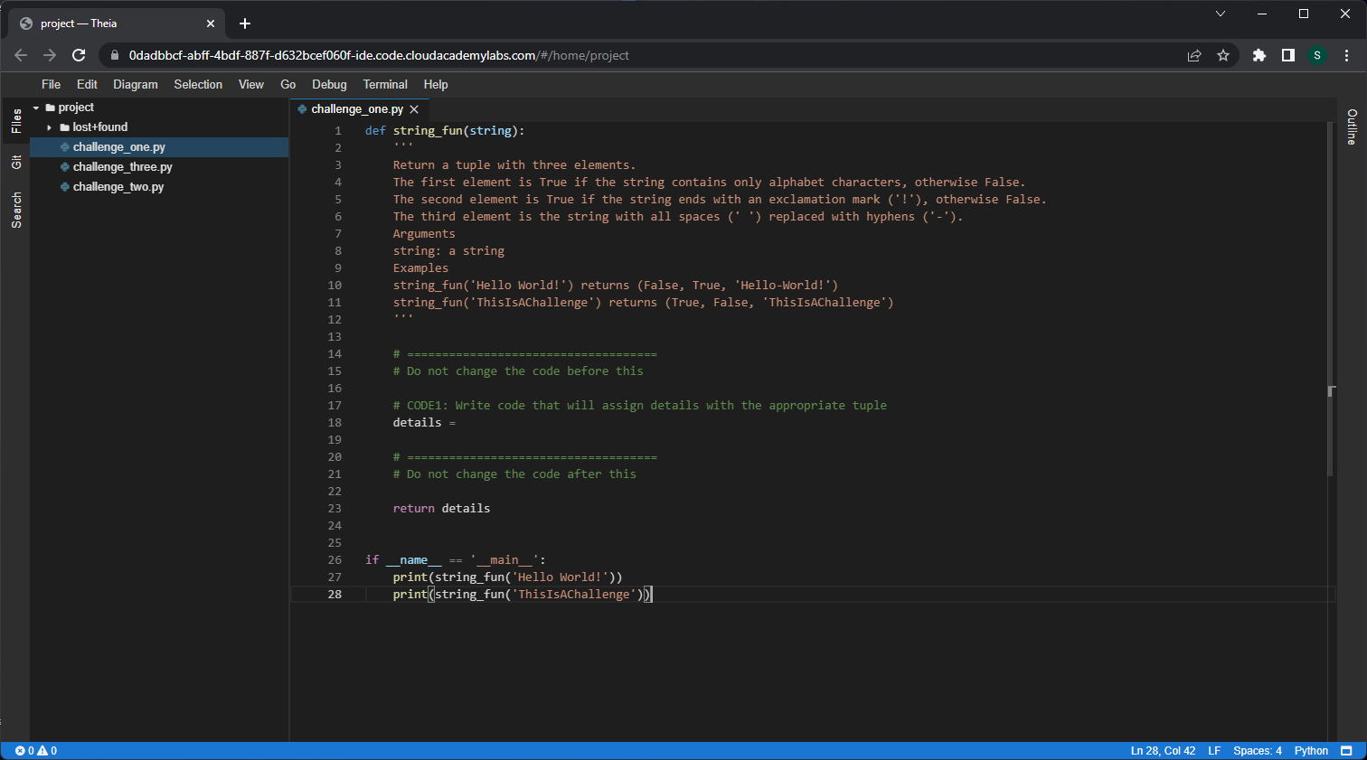The height and width of the screenshot is (760, 1367).
Task: Click line number 28 in gutter
Action: (x=335, y=595)
